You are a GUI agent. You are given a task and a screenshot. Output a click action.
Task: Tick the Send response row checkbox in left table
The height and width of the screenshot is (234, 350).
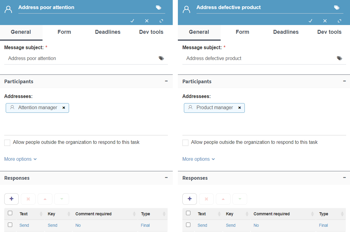click(x=10, y=225)
